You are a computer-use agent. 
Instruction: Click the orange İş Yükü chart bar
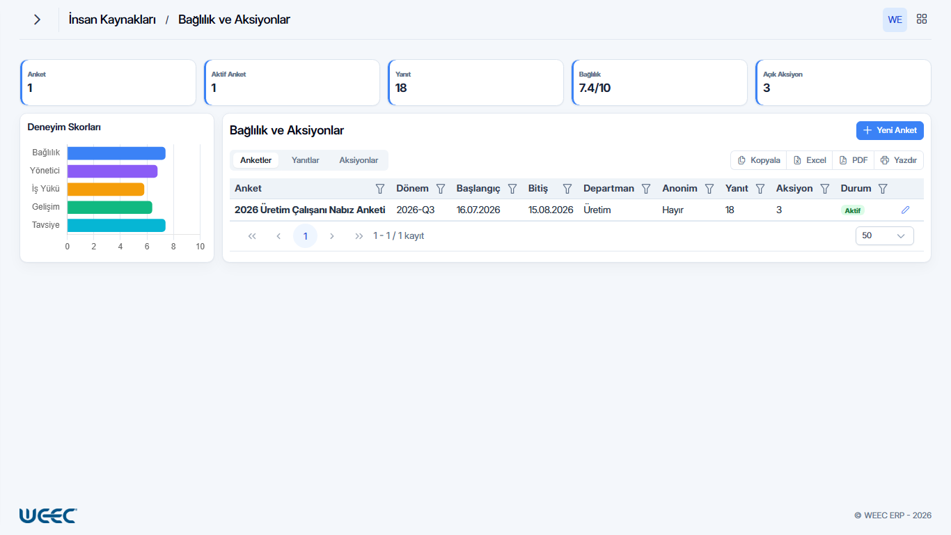106,189
